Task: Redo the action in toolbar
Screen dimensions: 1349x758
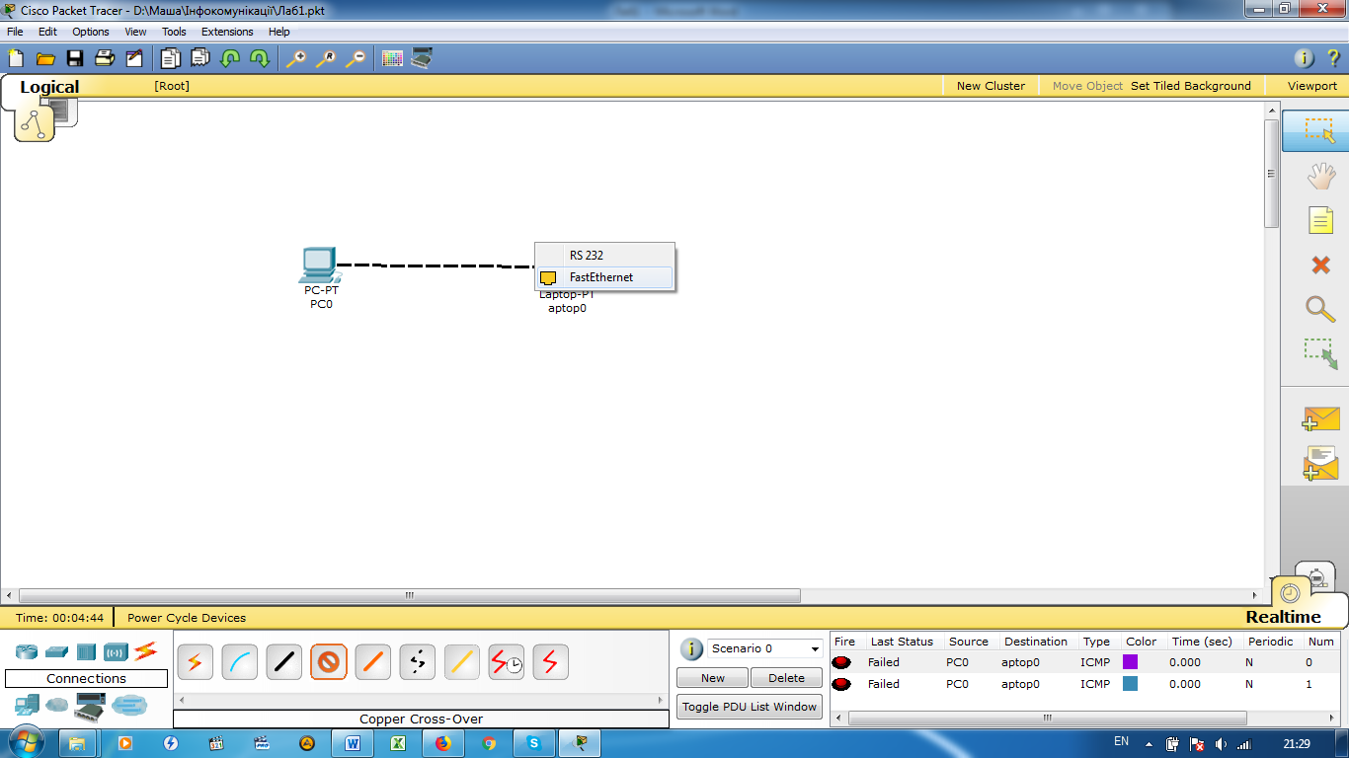Action: (260, 58)
